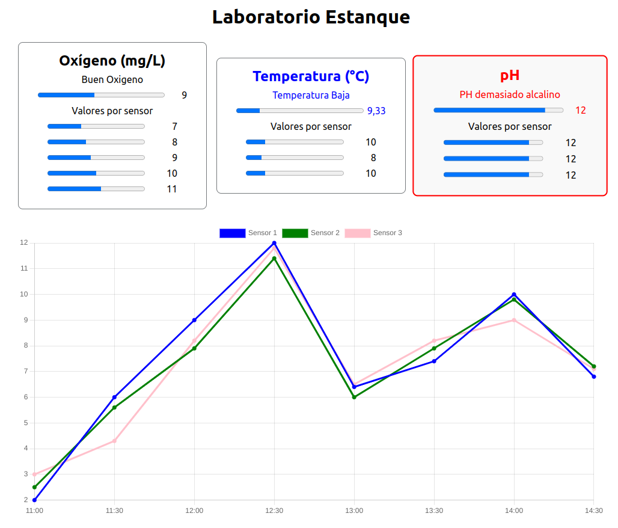
Task: Click the temperature sensor bar showing 8
Action: point(294,158)
